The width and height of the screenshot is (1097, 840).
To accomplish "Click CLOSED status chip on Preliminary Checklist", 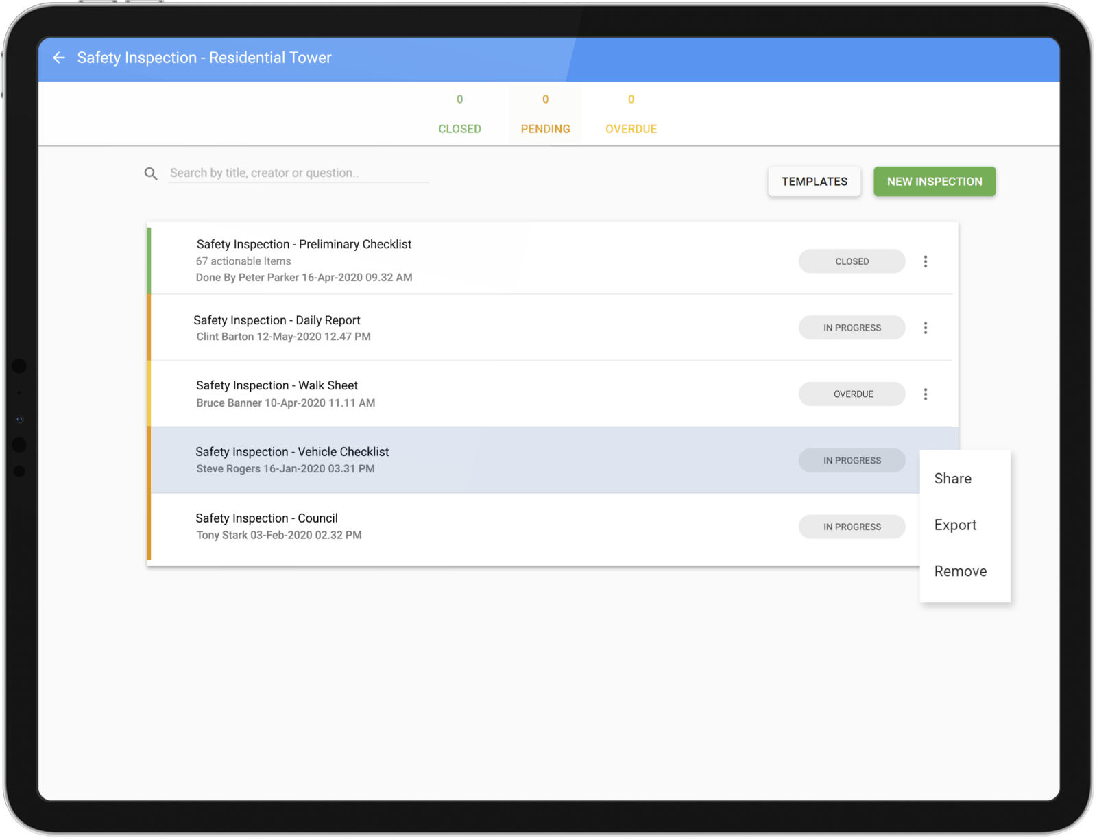I will [x=852, y=261].
